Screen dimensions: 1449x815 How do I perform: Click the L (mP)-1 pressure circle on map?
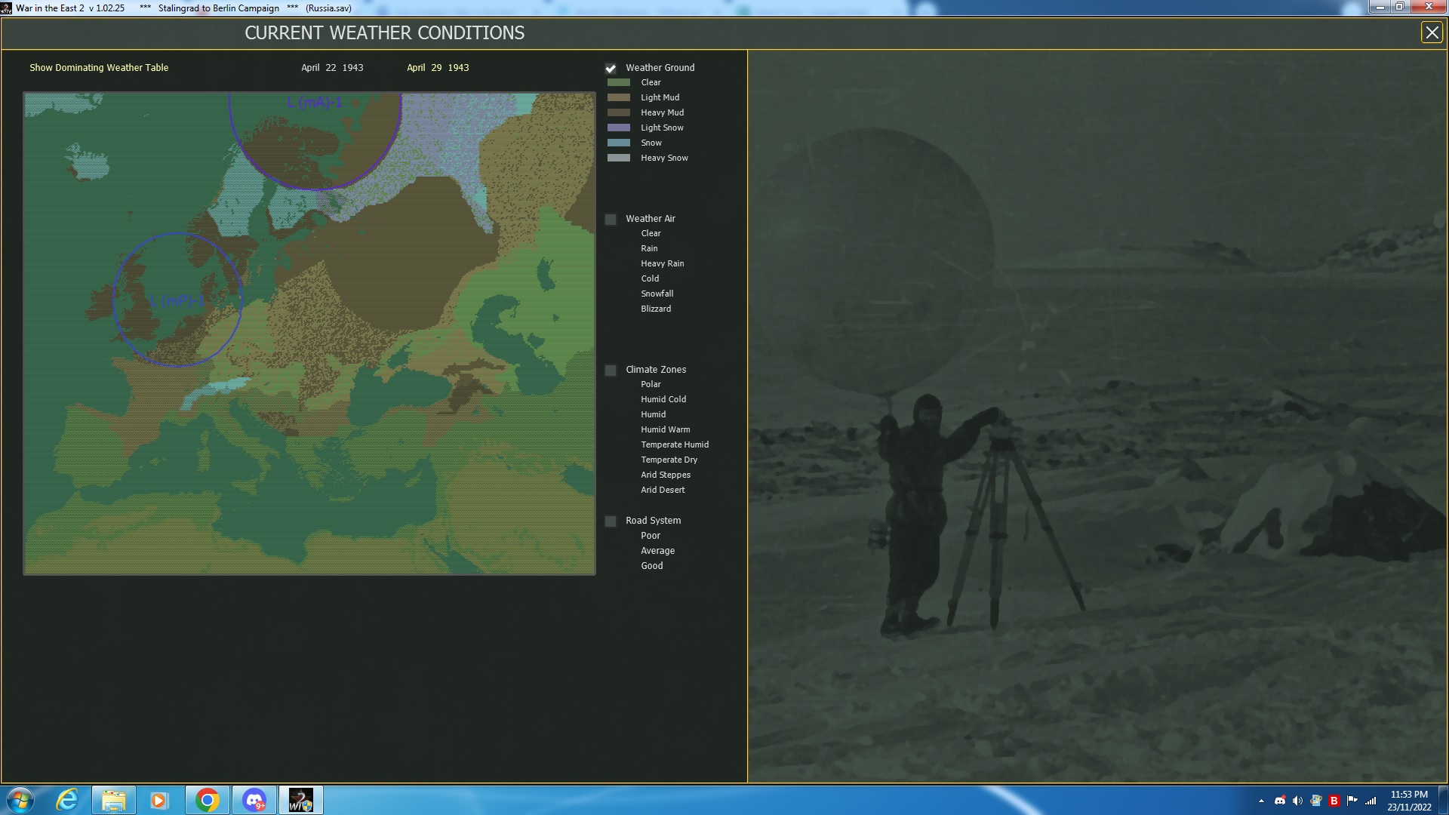(177, 301)
